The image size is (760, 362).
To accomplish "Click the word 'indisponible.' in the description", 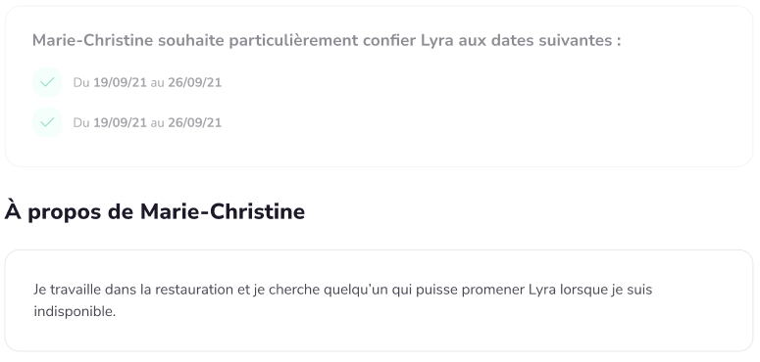I will tap(75, 311).
